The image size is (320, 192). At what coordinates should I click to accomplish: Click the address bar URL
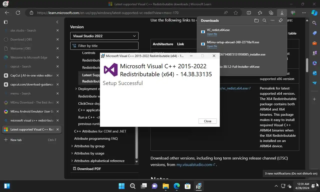pos(108,13)
